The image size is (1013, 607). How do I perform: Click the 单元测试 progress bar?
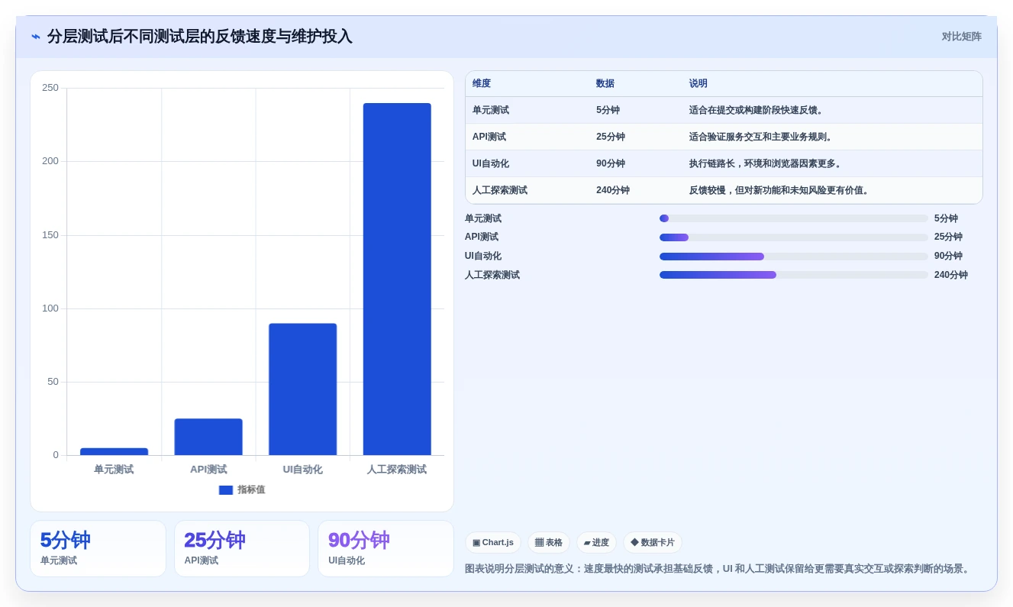tap(794, 218)
